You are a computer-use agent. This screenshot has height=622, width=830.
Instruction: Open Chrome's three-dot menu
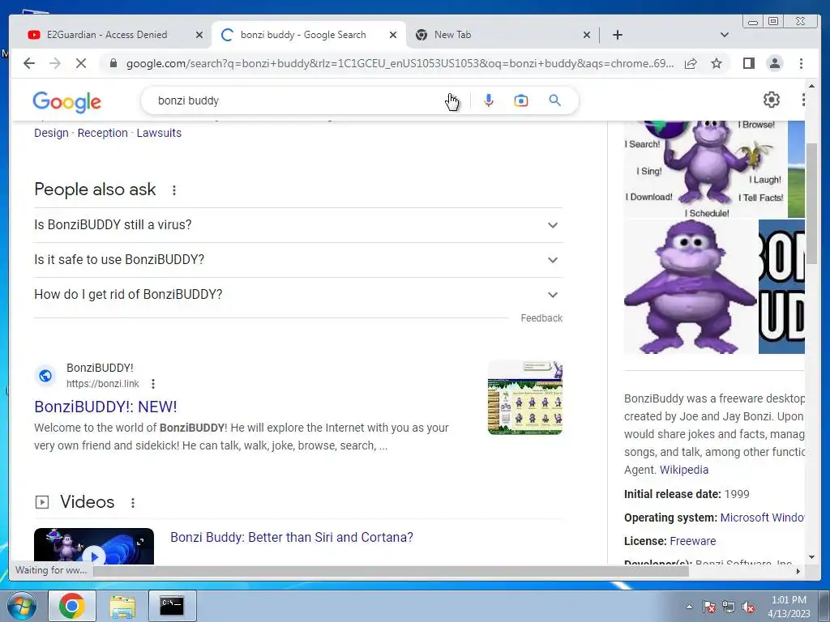click(801, 63)
